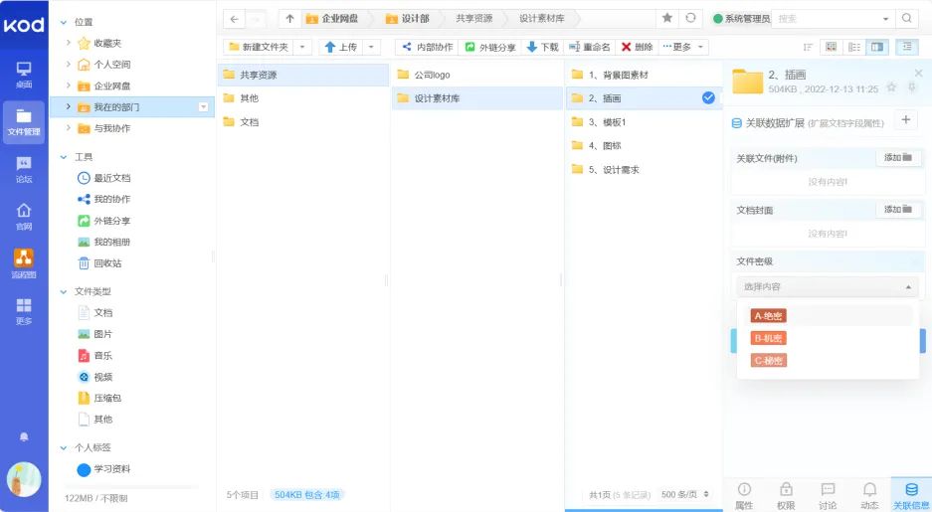Collapse the 文件密级 选择内容 dropdown
Screen dimensions: 932x512
(827, 287)
